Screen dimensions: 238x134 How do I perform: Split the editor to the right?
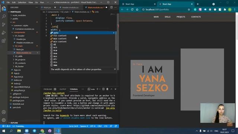click(x=112, y=7)
